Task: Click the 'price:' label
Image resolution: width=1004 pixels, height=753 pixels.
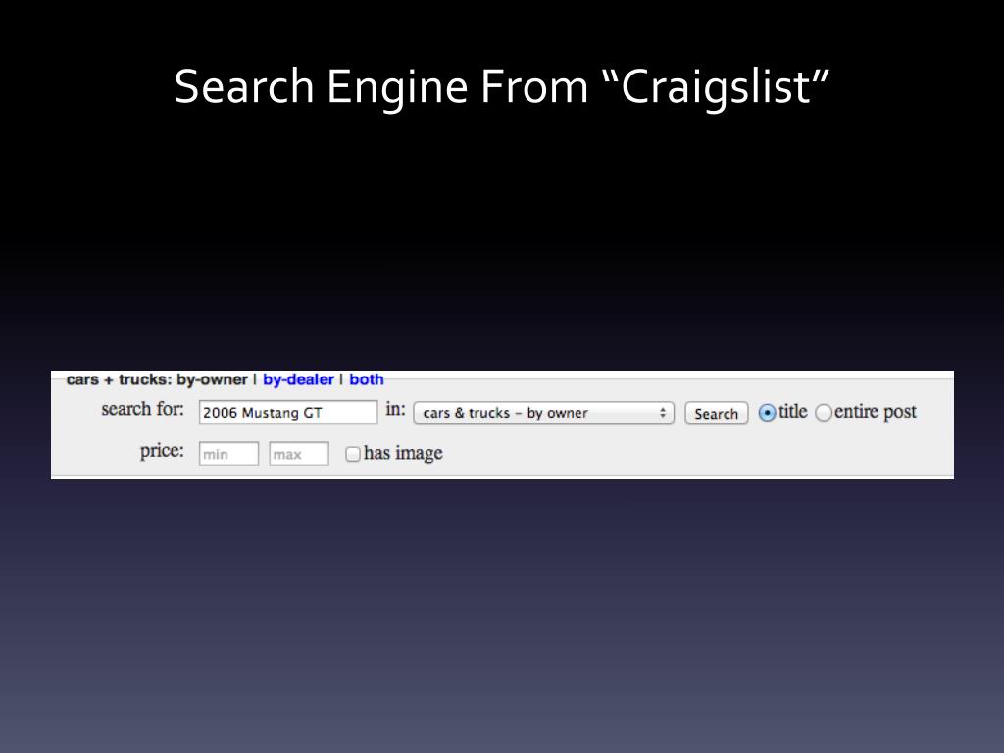Action: pos(162,451)
